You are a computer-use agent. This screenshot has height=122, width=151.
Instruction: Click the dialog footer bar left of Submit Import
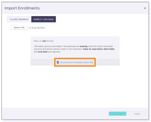pos(55,114)
